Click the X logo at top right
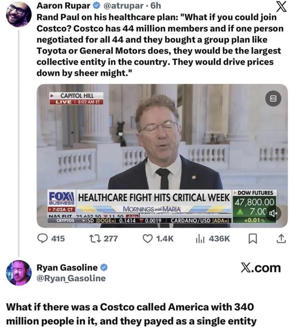This screenshot has height=330, width=294. click(281, 6)
